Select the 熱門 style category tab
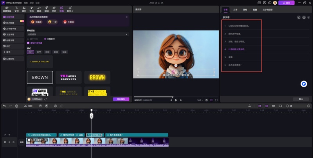Screen dimensions: 313x158 39,52
